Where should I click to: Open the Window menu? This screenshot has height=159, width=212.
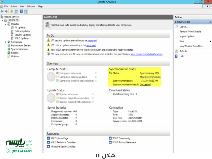coord(31,6)
